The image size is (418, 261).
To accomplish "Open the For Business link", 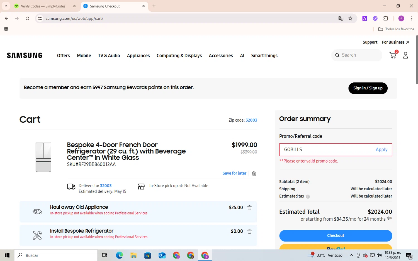I will (x=395, y=42).
